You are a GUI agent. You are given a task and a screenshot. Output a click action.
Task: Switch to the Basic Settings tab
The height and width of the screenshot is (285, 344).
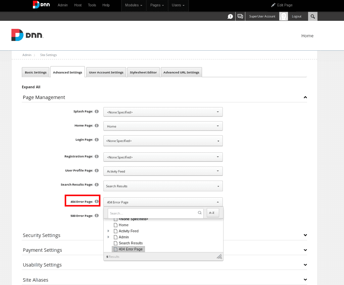click(35, 72)
